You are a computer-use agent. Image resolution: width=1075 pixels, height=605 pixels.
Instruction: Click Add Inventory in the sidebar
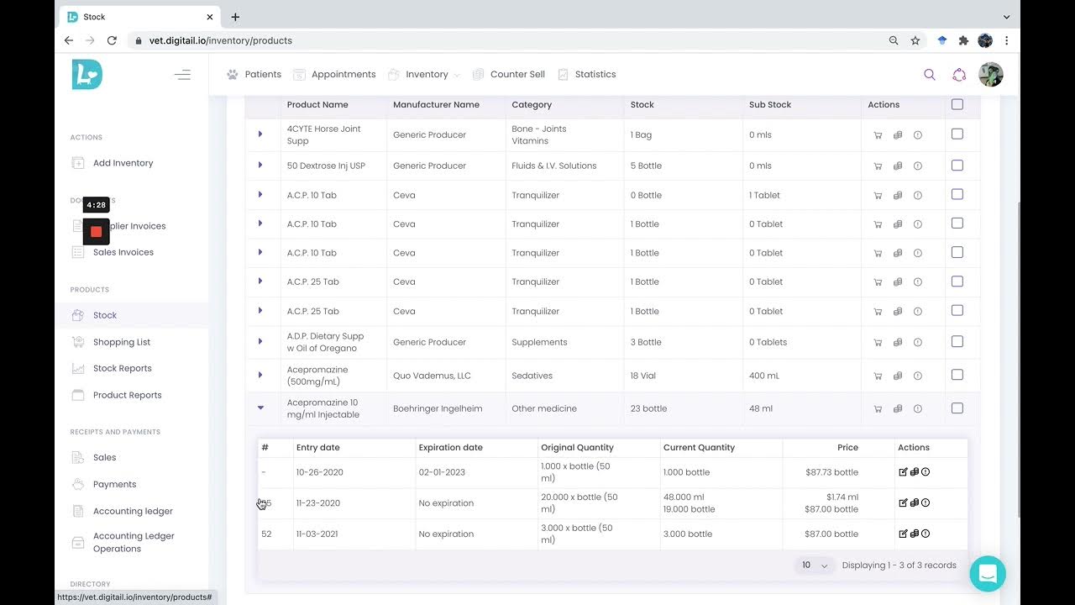coord(123,163)
